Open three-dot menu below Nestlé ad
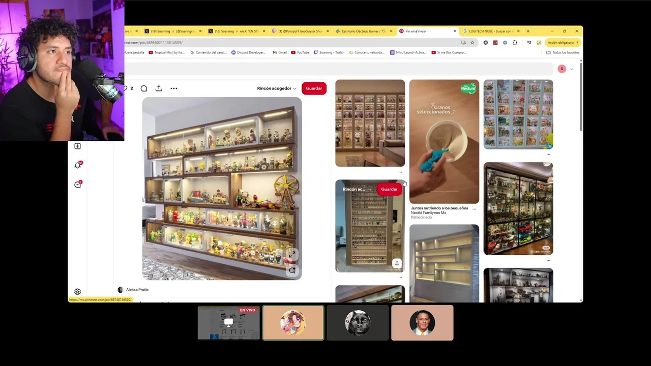Viewport: 651px width, 366px height. [474, 209]
